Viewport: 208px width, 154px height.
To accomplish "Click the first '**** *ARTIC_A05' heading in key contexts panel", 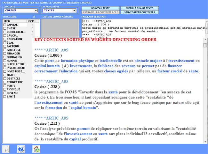I will (51, 50).
